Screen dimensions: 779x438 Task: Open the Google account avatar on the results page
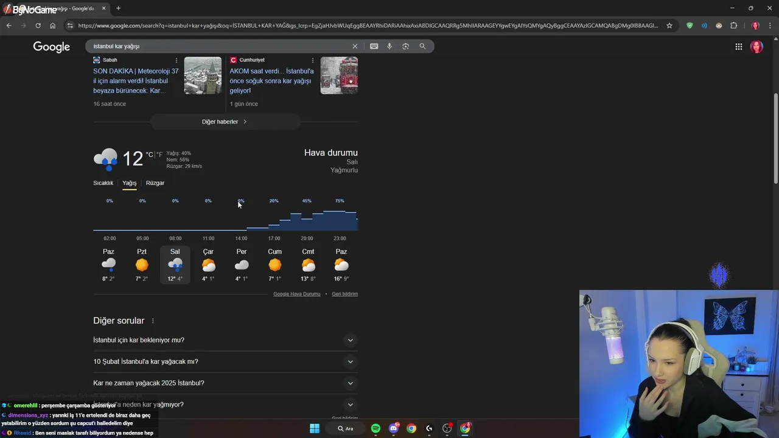pos(756,47)
